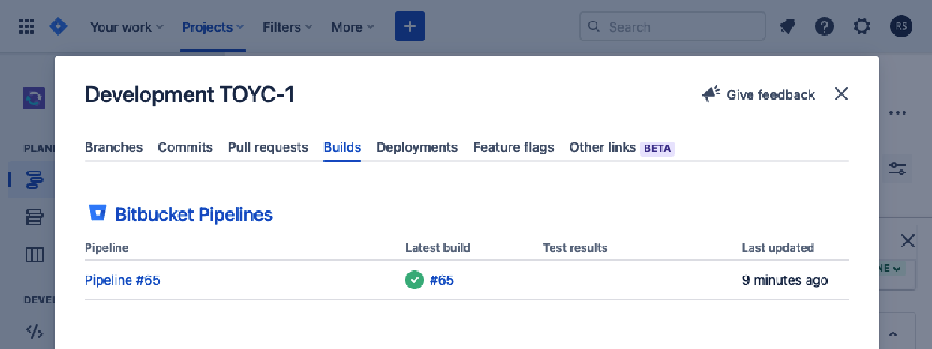This screenshot has width=932, height=349.
Task: Open the app switcher grid icon
Action: tap(26, 27)
